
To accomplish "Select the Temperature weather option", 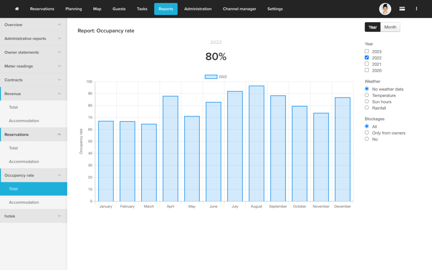I will tap(367, 95).
